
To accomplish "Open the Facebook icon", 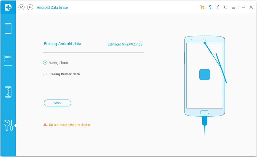I will pos(218,7).
